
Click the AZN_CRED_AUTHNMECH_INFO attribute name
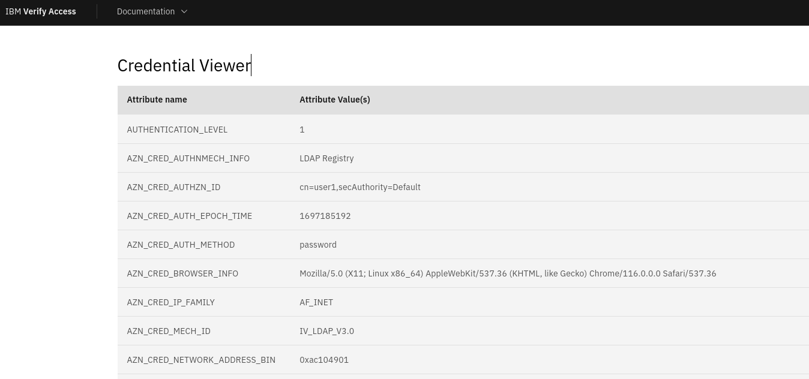tap(188, 158)
